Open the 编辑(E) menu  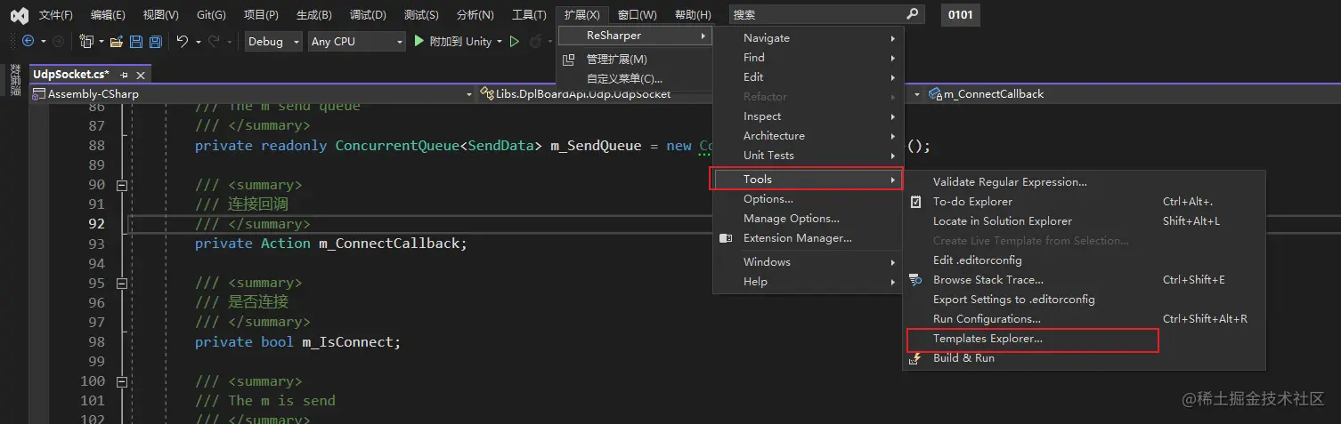click(x=108, y=15)
